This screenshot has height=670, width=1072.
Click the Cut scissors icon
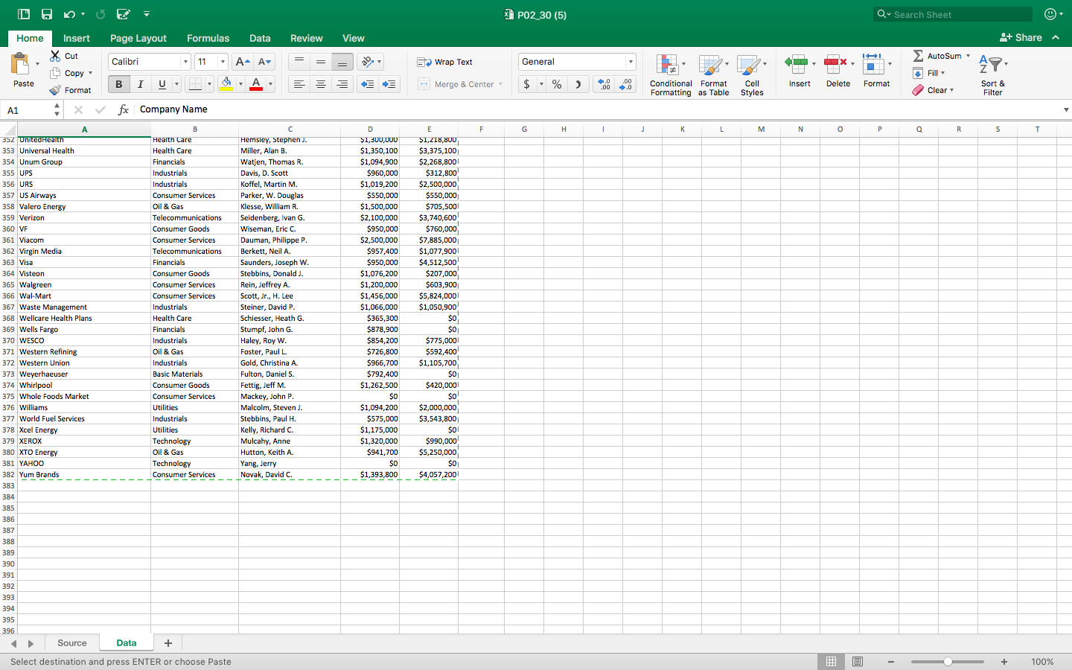click(x=55, y=56)
